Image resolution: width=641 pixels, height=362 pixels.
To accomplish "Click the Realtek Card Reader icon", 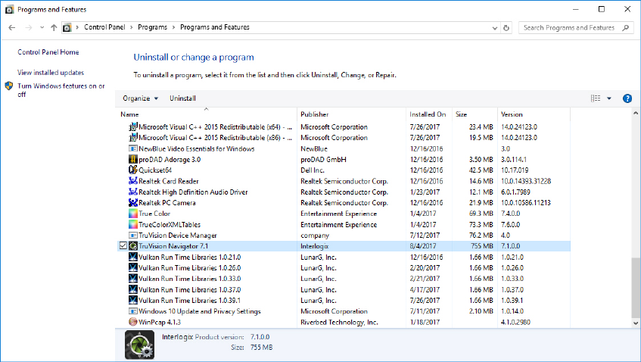I will coord(133,181).
